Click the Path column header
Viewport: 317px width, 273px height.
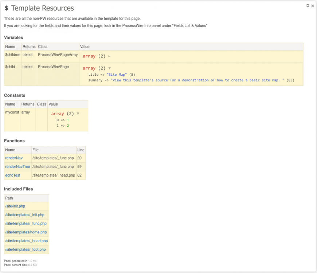(9, 198)
